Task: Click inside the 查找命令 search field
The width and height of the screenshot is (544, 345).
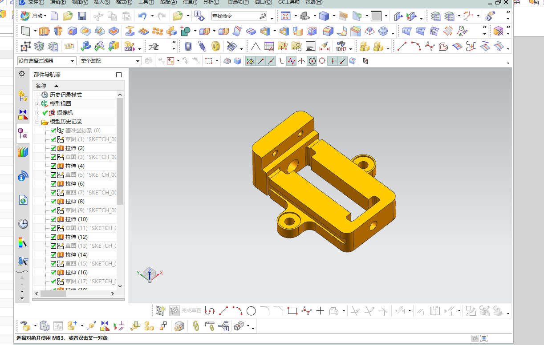Action: click(236, 16)
